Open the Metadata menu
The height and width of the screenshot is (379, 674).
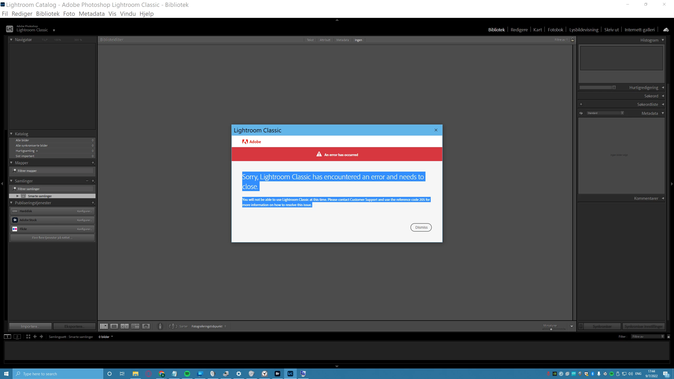pyautogui.click(x=92, y=14)
